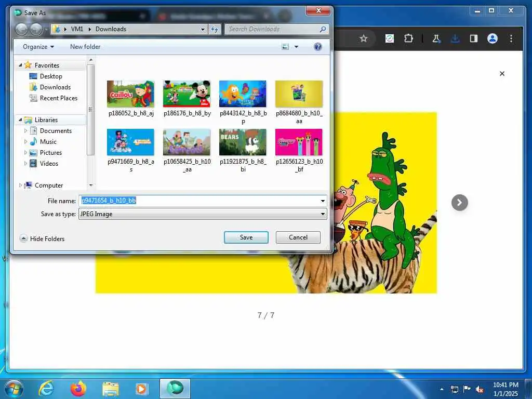Collapse the Favorites group
Screen dimensions: 532x399
[x=20, y=65]
